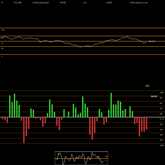Click the SI & MR header text
This screenshot has width=165, height=165.
point(17,3)
